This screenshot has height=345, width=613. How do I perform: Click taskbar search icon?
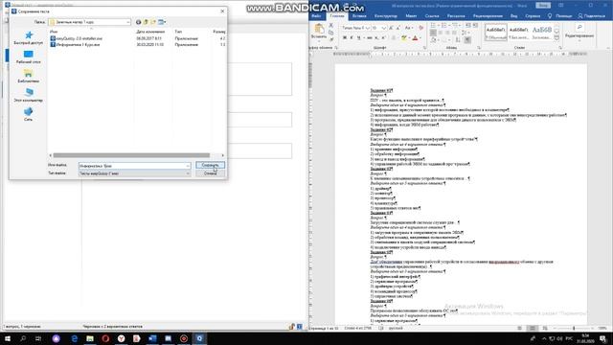coord(23,338)
